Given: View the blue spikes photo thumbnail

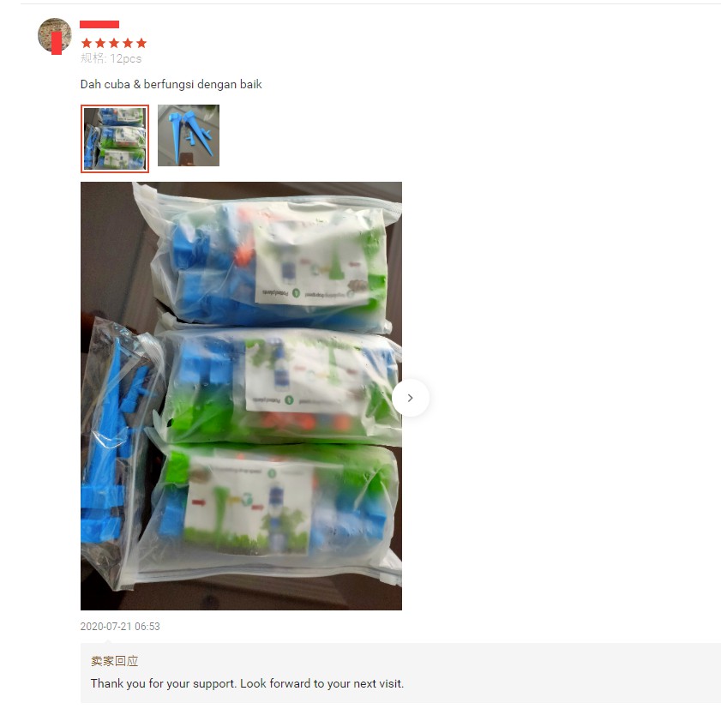Looking at the screenshot, I should pyautogui.click(x=189, y=135).
